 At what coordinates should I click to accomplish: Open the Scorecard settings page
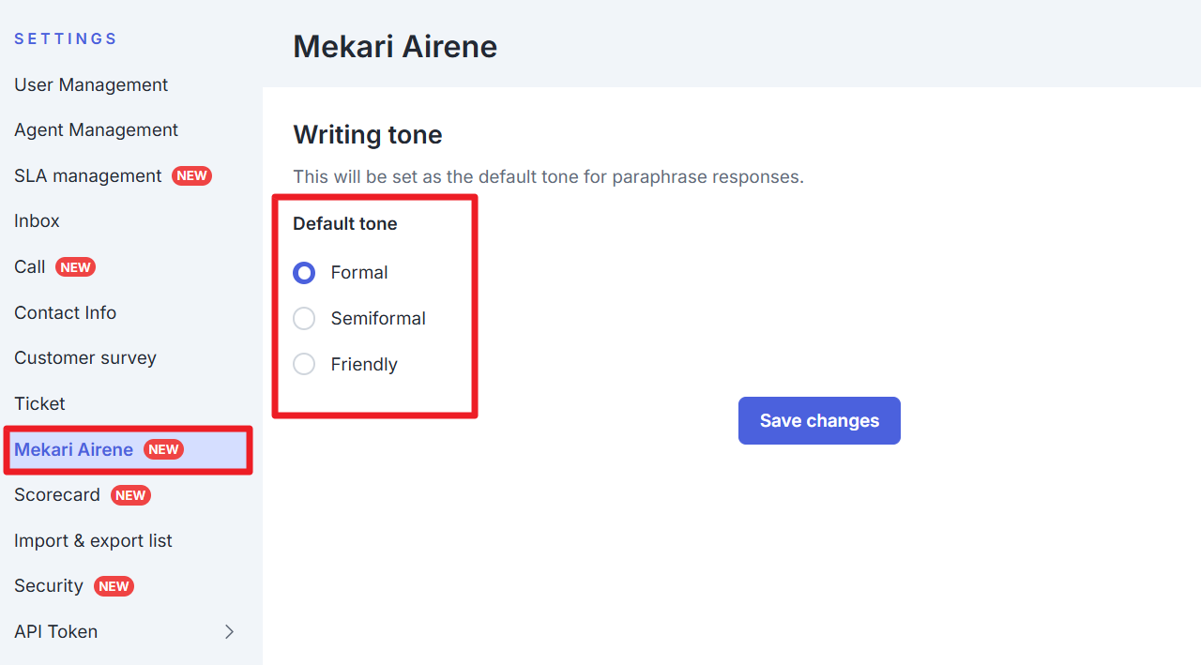(57, 495)
